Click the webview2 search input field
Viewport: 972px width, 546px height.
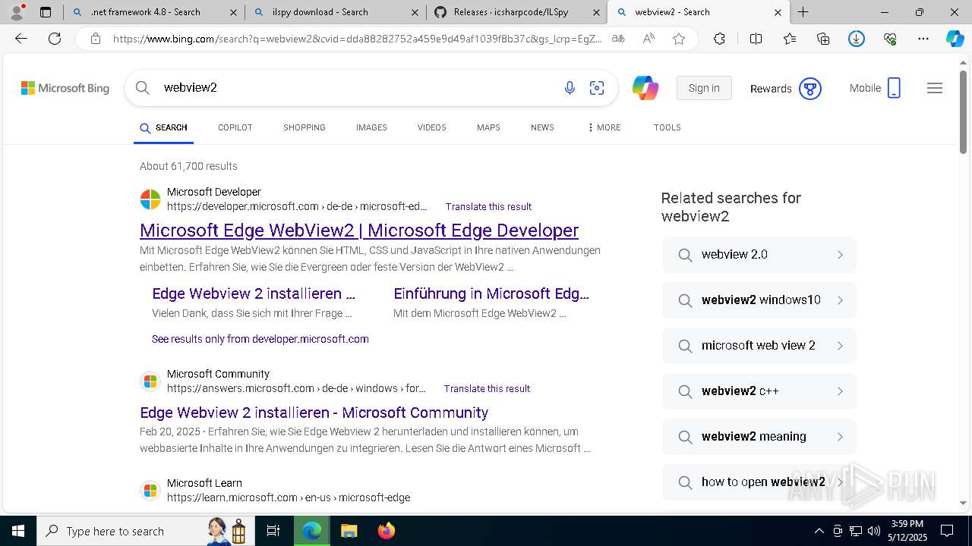pos(357,88)
